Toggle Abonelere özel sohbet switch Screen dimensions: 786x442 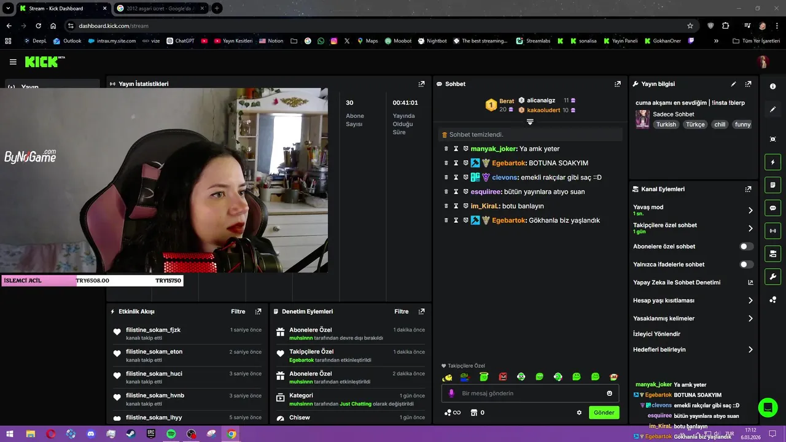[x=746, y=247]
